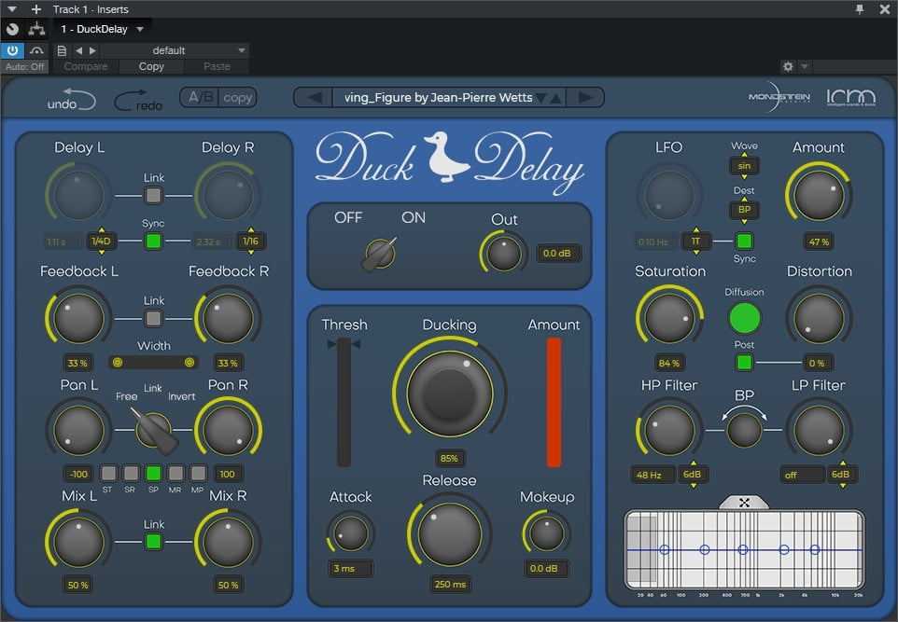Click the close X above the EQ display

click(744, 503)
